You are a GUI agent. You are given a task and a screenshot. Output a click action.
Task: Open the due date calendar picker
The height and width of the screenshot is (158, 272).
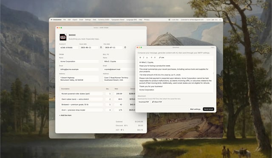(125, 47)
